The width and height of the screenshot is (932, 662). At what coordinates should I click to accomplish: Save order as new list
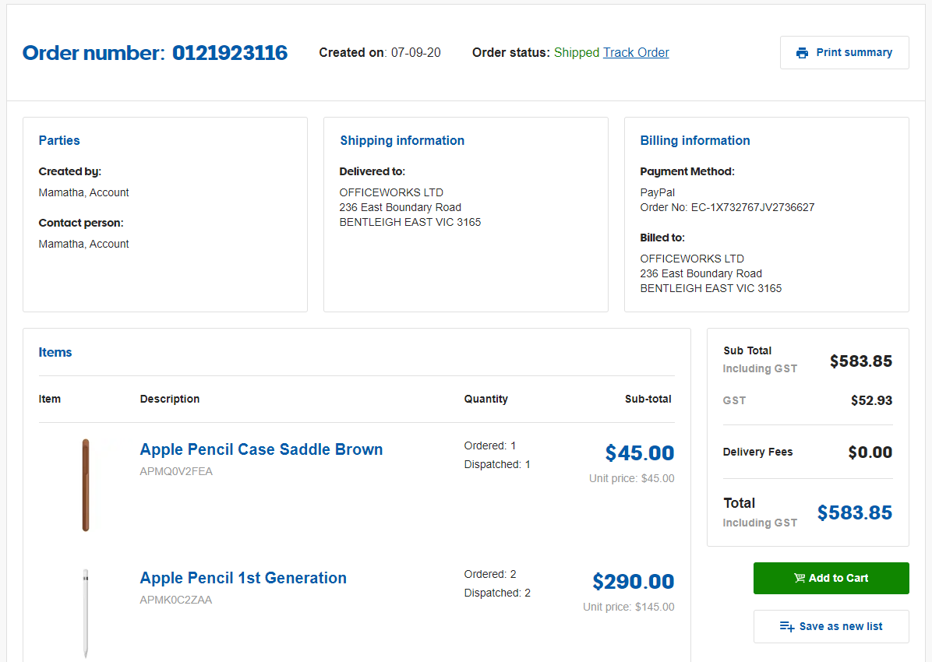coord(831,626)
